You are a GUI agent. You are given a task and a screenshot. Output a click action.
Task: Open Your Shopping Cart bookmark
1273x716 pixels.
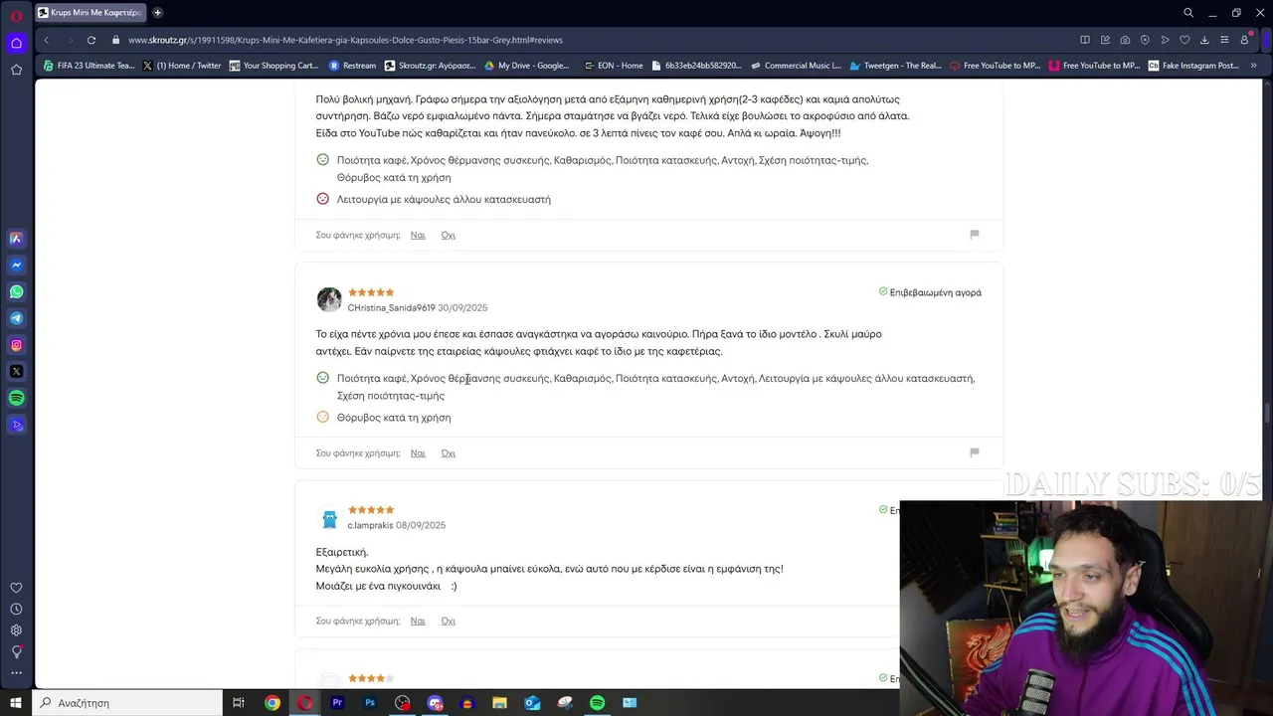(x=273, y=66)
